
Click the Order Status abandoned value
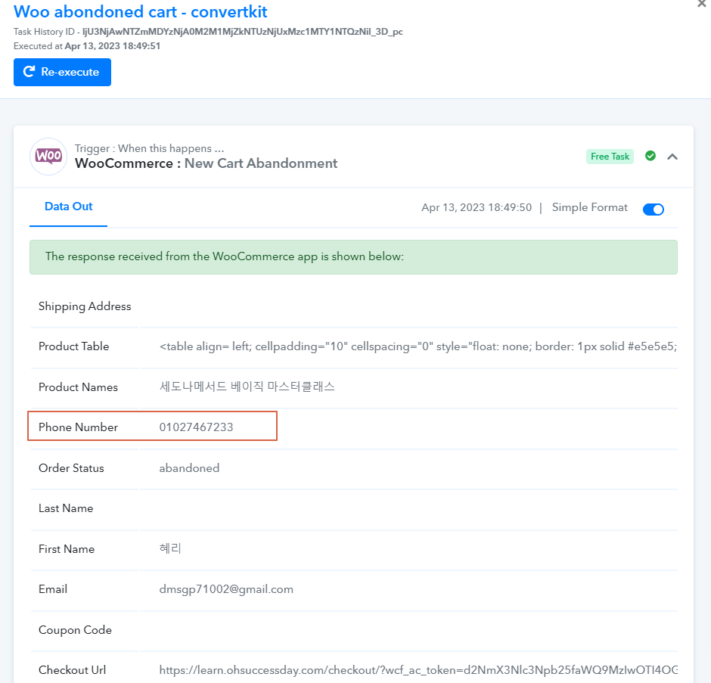tap(189, 468)
